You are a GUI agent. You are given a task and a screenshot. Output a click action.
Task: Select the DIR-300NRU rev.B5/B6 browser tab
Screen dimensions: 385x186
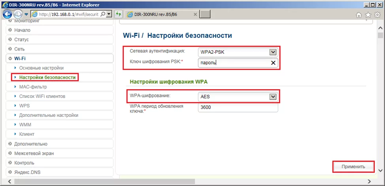[162, 15]
